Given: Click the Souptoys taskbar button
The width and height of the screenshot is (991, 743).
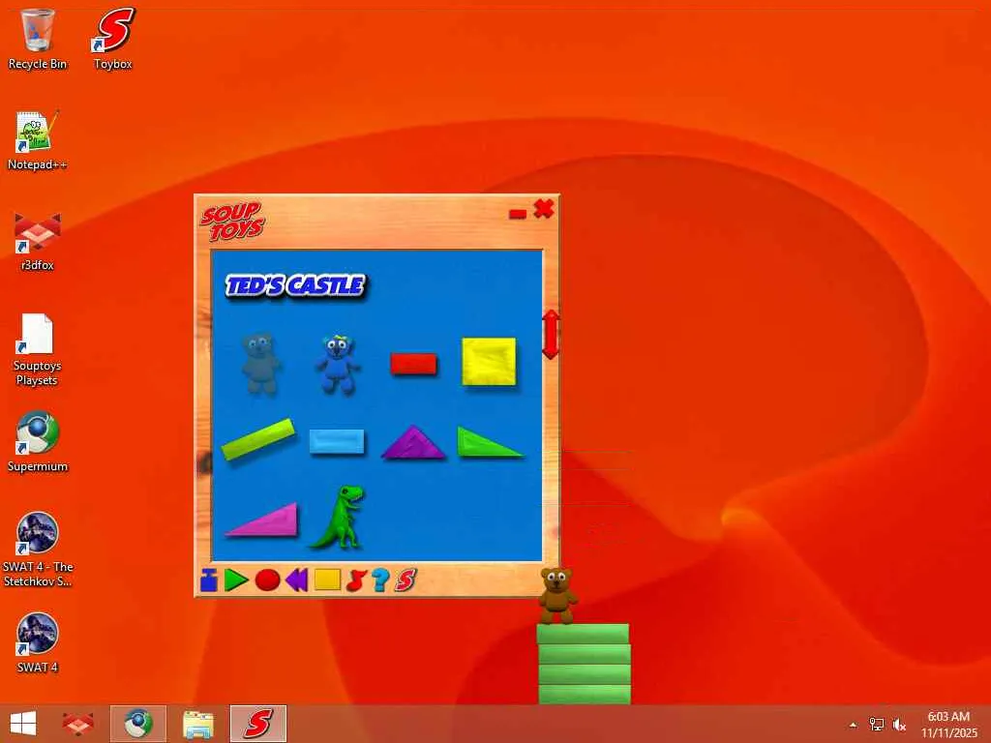Looking at the screenshot, I should click(x=257, y=724).
